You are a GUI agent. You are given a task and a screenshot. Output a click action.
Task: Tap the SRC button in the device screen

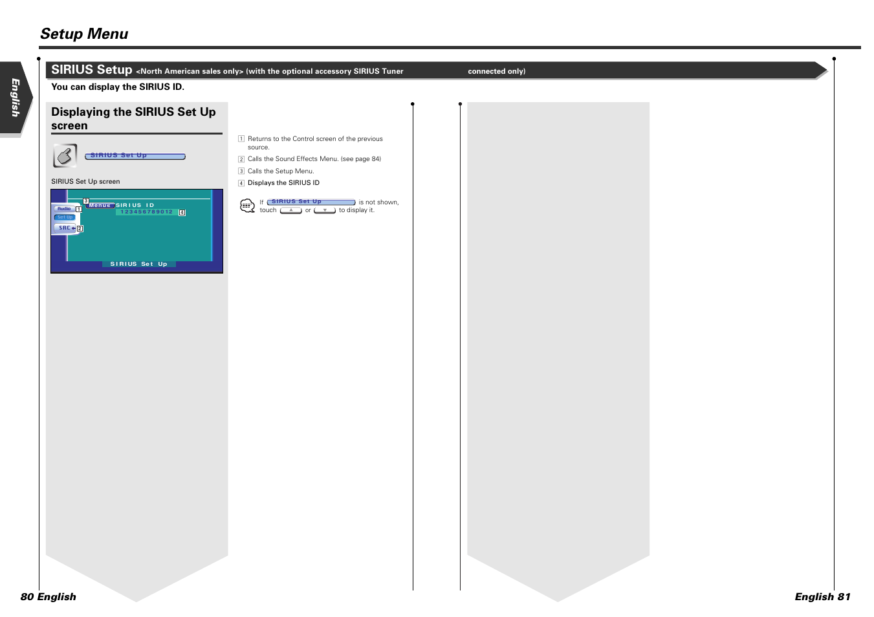(x=65, y=228)
